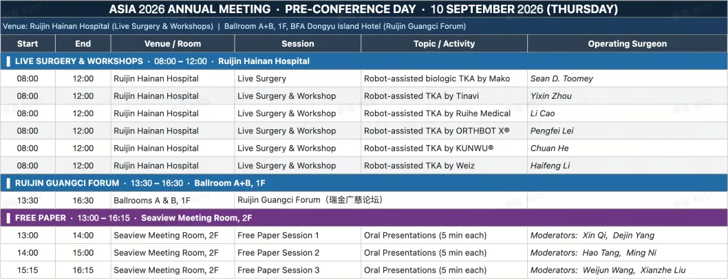Click surgeon name Pengfei Lei

tap(552, 131)
